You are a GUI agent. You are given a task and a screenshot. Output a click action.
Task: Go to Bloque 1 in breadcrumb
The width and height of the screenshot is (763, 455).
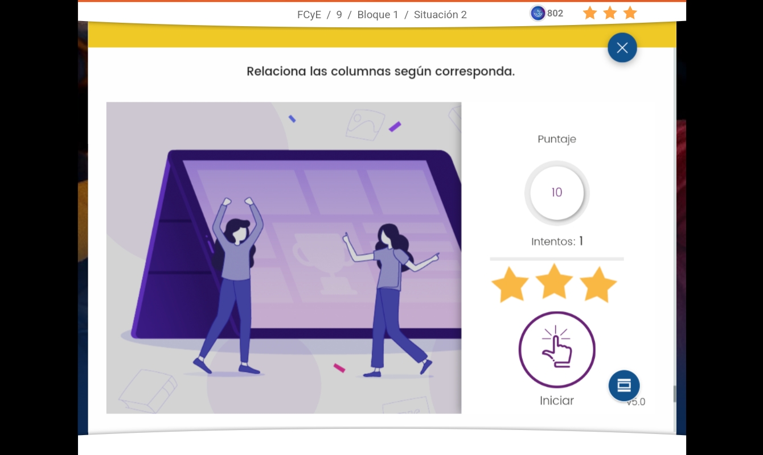tap(378, 15)
